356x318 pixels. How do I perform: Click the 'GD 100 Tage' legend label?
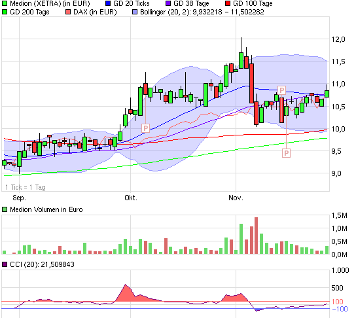click(x=253, y=3)
